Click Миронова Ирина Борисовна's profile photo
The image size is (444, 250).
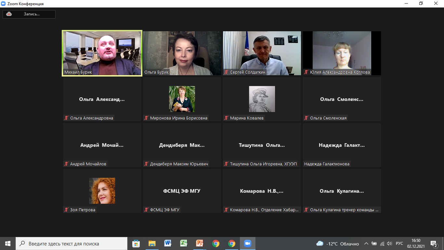[182, 99]
